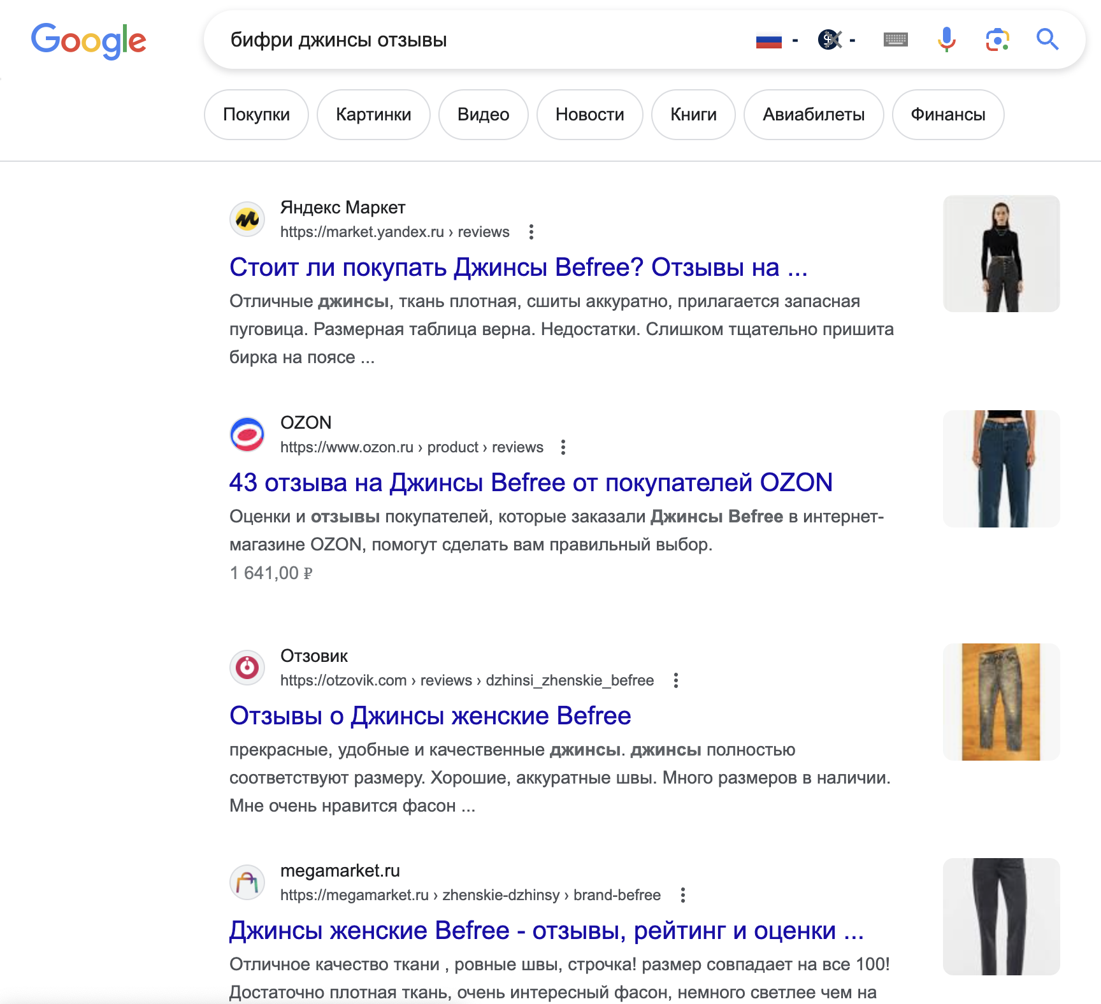Click the OZON circular logo
The image size is (1101, 1004).
247,434
